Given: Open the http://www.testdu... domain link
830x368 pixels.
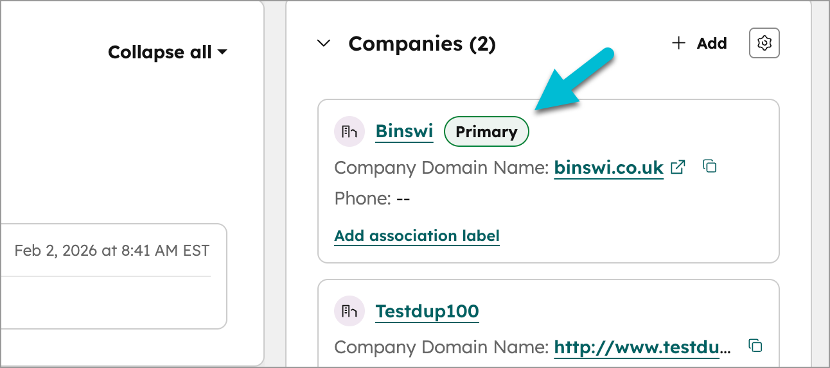Looking at the screenshot, I should [x=642, y=347].
